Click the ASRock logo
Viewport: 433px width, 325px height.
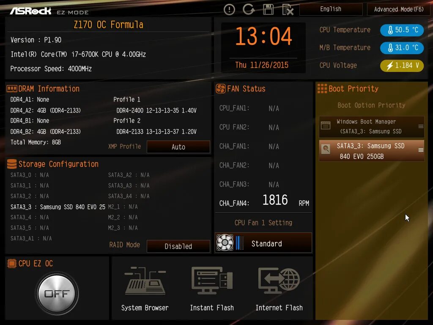pos(30,11)
